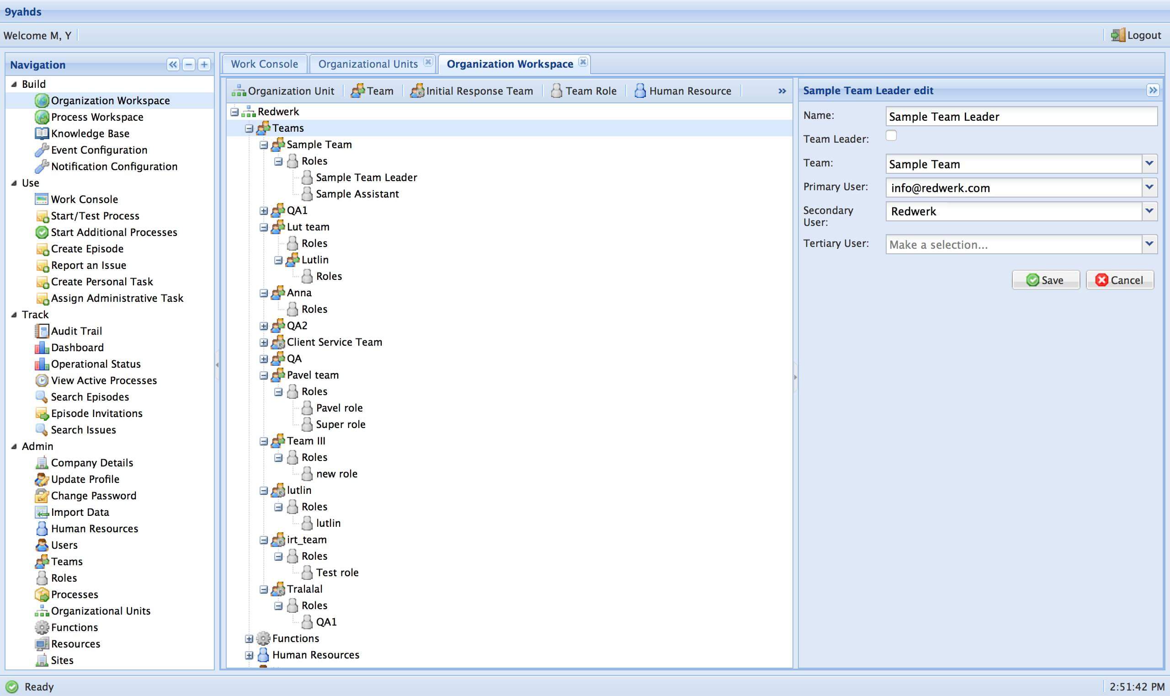Collapse the Navigation panel with double-arrow icon
This screenshot has height=696, width=1170.
pos(173,65)
